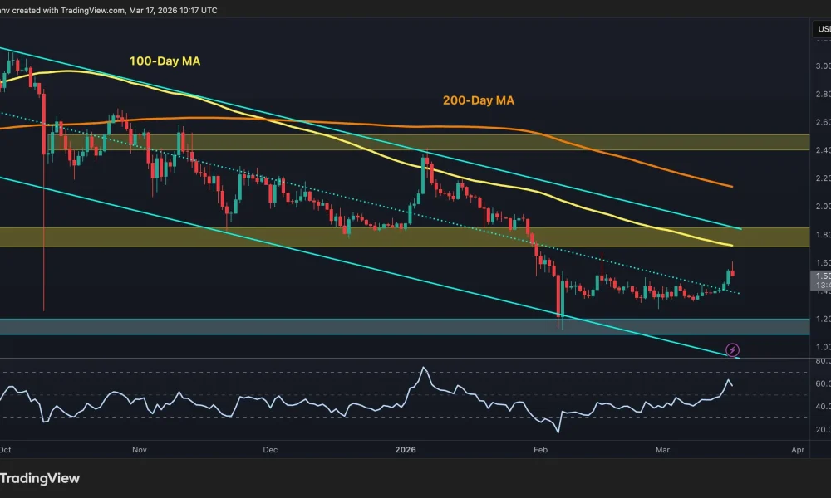Click the TradingView.com attribution timestamp text

[x=108, y=11]
